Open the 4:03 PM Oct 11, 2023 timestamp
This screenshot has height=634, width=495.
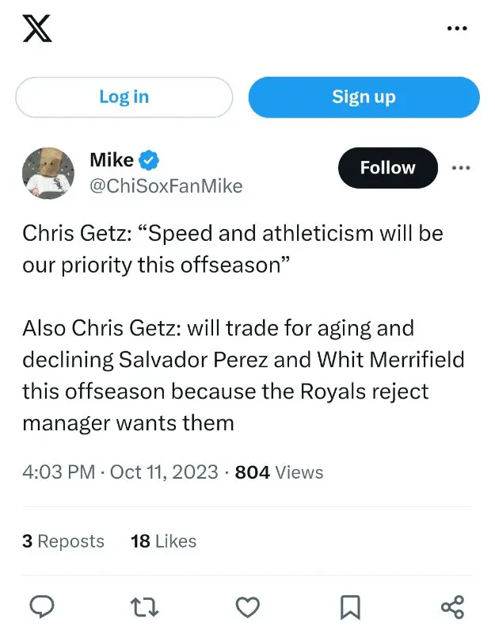pyautogui.click(x=120, y=472)
